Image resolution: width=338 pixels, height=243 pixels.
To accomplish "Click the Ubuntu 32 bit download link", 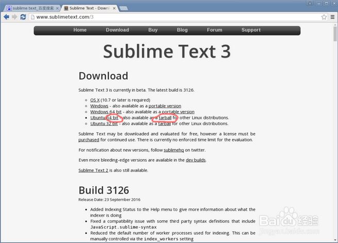I will [104, 124].
